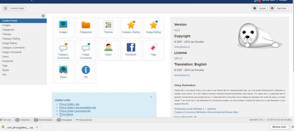Screen dimensions: 294x131
Task: Open the Styles icon tile
Action: pos(63,73)
